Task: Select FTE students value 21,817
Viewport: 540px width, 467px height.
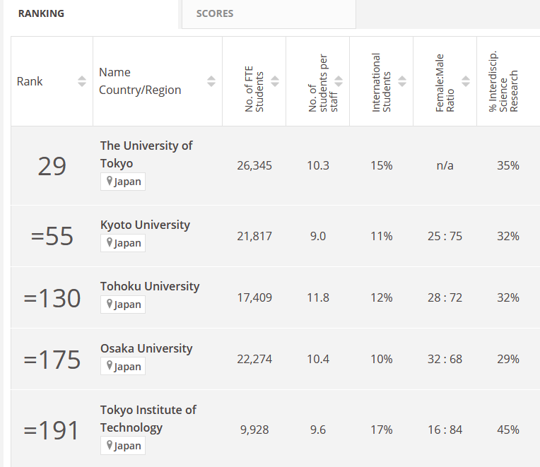Action: pyautogui.click(x=254, y=236)
